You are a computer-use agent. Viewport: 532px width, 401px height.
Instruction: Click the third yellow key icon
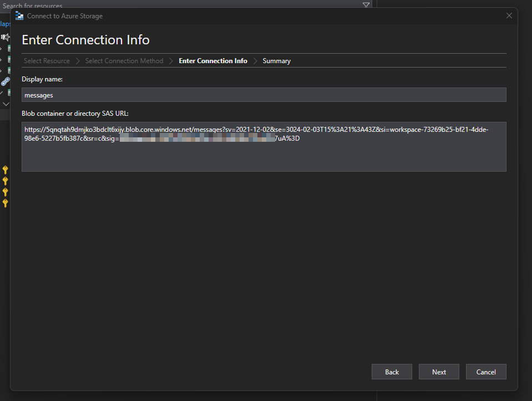[x=6, y=192]
